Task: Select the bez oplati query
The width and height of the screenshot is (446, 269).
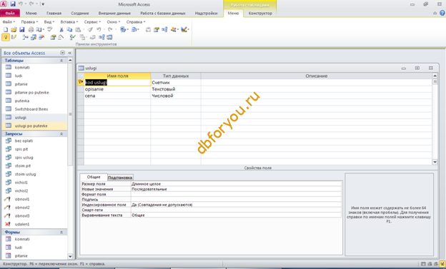Action: tap(24, 141)
